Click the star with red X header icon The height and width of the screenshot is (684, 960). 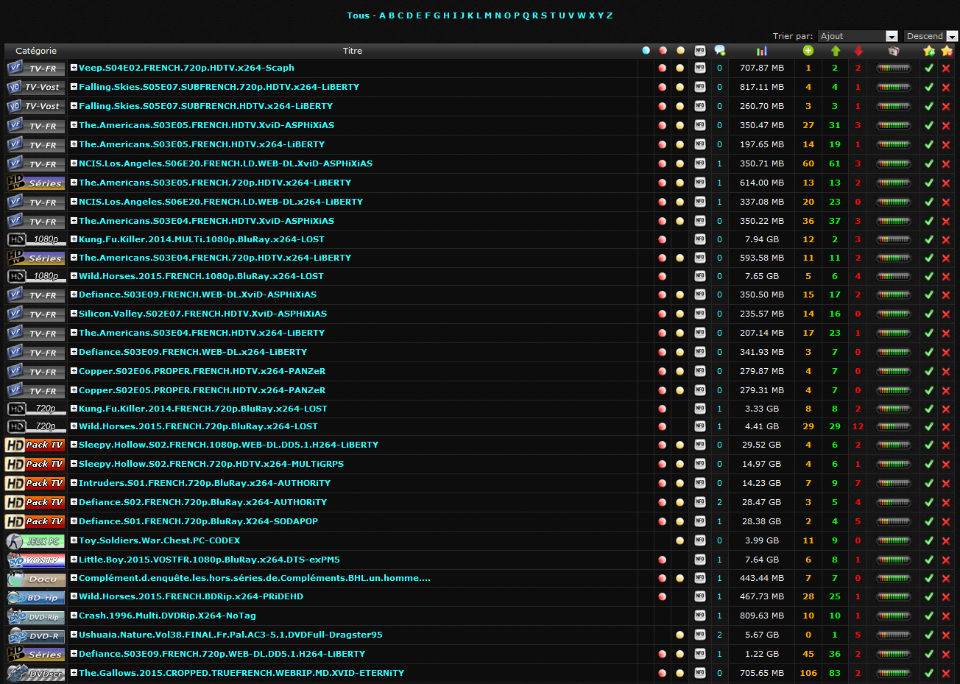(947, 51)
